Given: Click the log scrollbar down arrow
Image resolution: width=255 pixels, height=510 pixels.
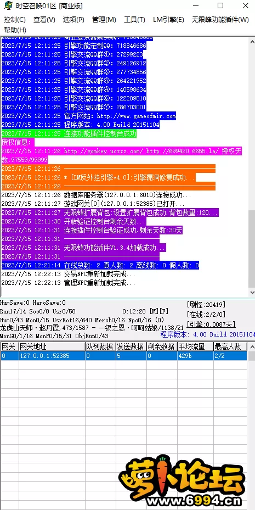Looking at the screenshot, I should click(x=251, y=292).
